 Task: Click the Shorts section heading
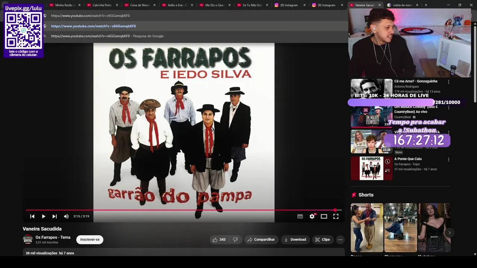click(x=366, y=195)
